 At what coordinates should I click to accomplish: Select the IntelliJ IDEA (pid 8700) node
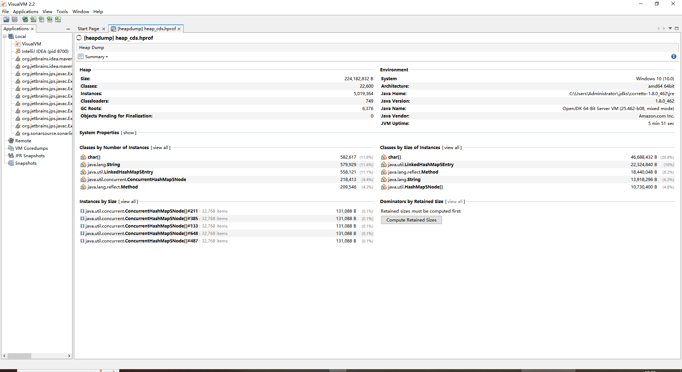45,51
